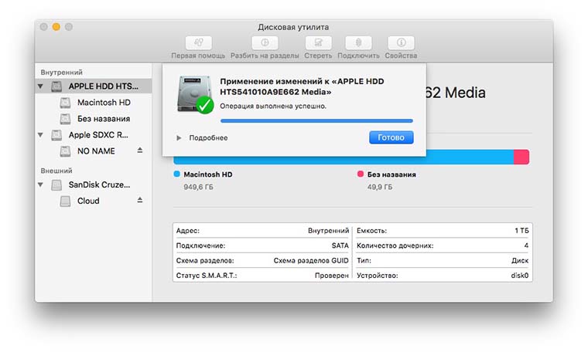Click the Проверен S.M.A.R.T. status value
The image size is (588, 352).
click(331, 276)
